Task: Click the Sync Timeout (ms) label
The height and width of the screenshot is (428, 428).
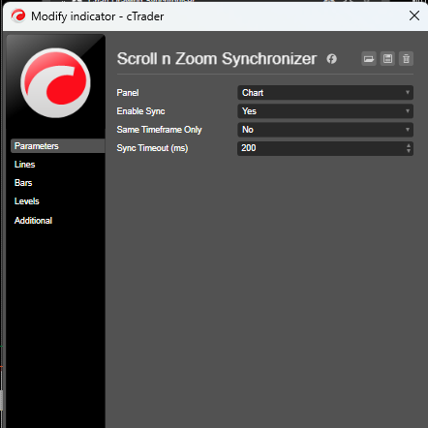Action: [x=152, y=148]
